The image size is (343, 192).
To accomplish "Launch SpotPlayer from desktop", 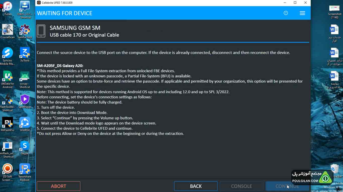I will pyautogui.click(x=25, y=101).
